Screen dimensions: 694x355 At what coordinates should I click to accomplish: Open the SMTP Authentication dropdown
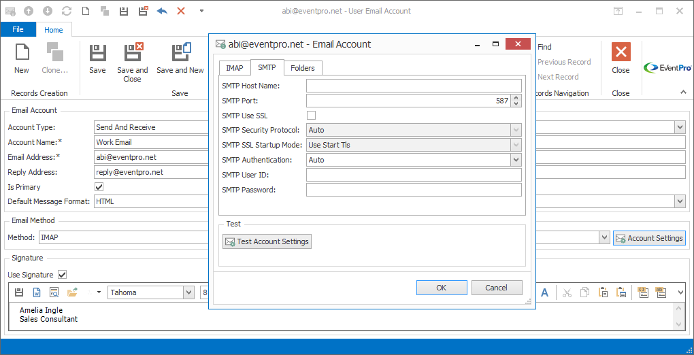[x=516, y=160]
